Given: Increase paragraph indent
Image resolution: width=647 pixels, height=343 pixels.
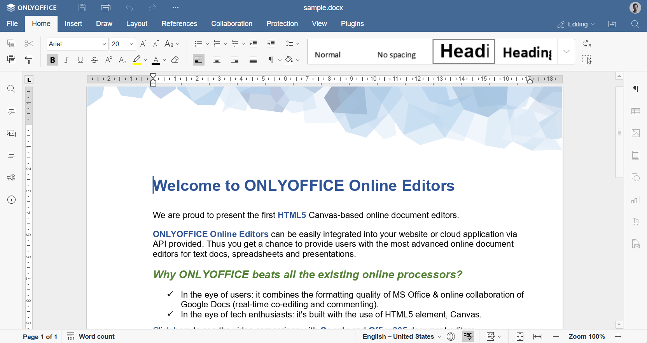Looking at the screenshot, I should (271, 43).
